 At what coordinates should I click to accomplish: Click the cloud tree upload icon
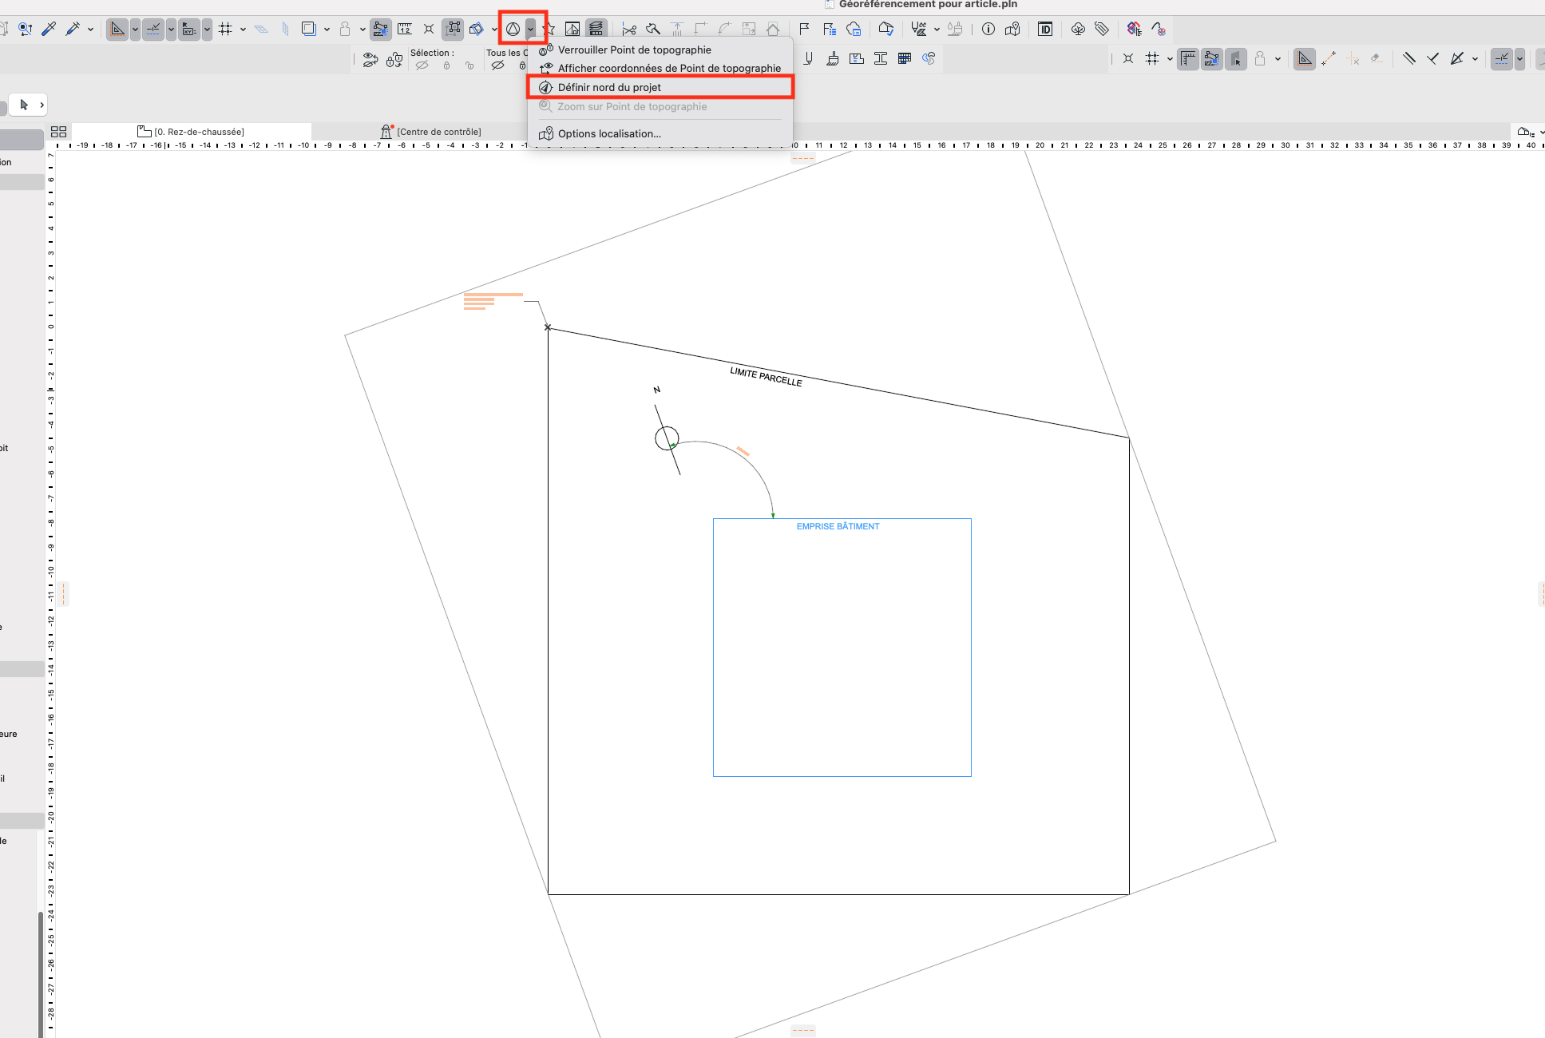click(1078, 29)
